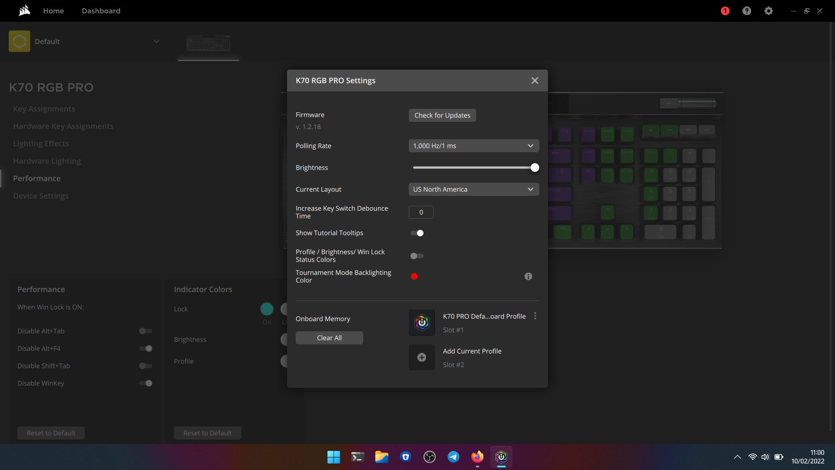Open the Current Layout dropdown

tap(474, 189)
